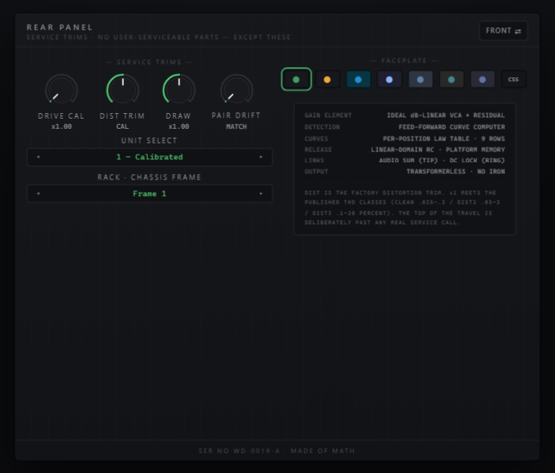555x473 pixels.
Task: Click the REAR PANEL title
Action: click(x=60, y=27)
